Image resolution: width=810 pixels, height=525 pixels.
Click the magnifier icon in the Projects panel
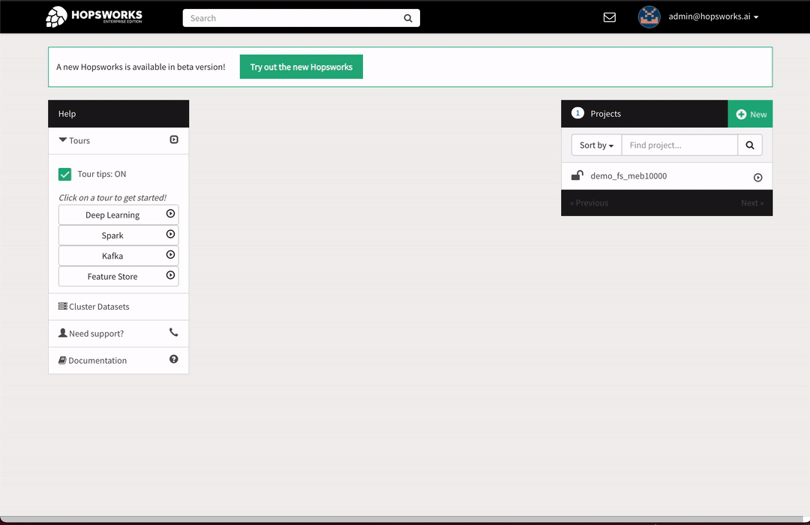tap(749, 145)
